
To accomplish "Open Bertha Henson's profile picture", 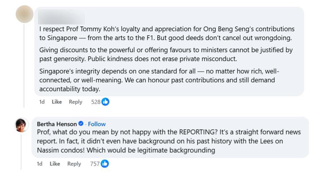I will [x=21, y=125].
